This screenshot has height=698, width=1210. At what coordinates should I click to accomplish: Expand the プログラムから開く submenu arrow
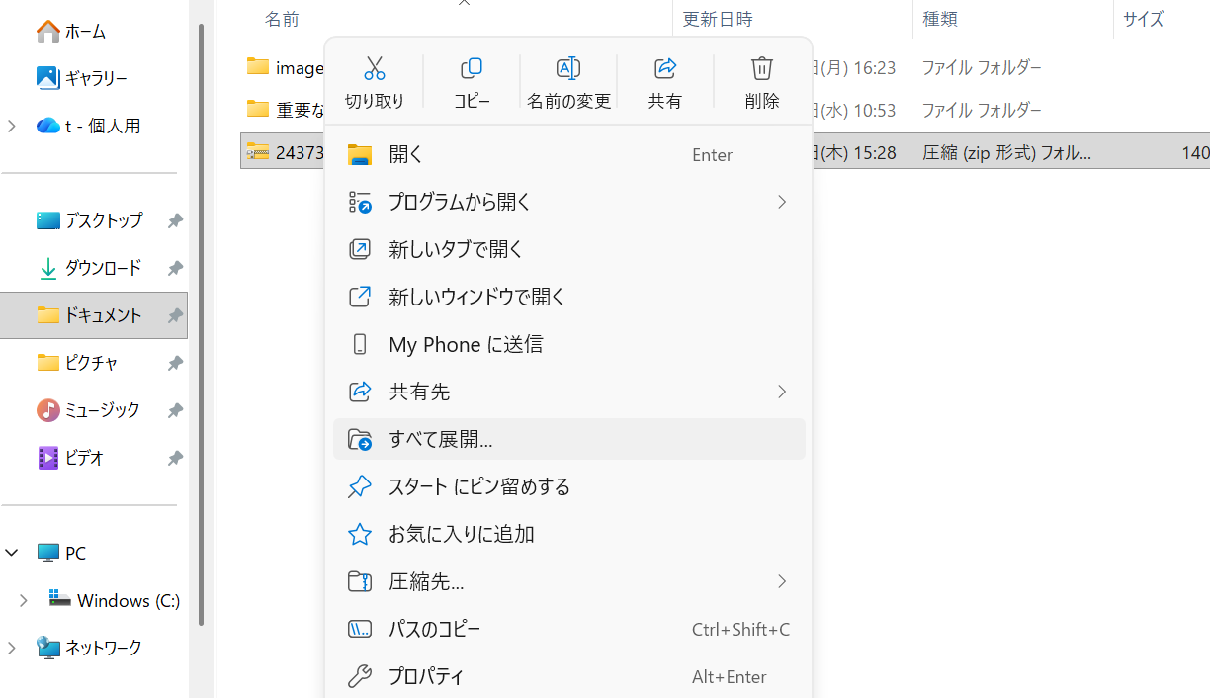[781, 202]
